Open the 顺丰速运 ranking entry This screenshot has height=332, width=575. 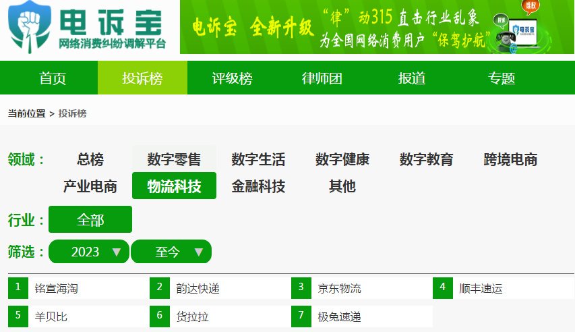481,289
